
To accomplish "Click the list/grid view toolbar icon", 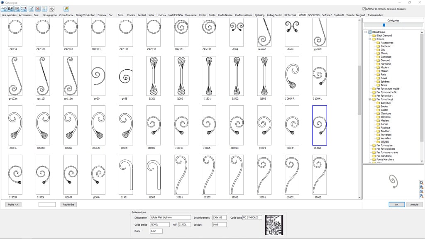I will pyautogui.click(x=44, y=9).
